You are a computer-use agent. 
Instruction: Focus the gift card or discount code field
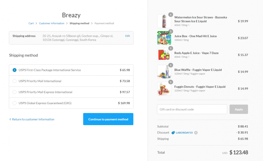(x=192, y=109)
